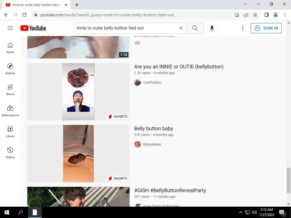The image size is (291, 218).
Task: Clear the search query with X
Action: coord(180,28)
